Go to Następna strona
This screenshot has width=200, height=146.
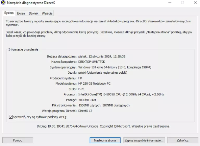(105, 140)
